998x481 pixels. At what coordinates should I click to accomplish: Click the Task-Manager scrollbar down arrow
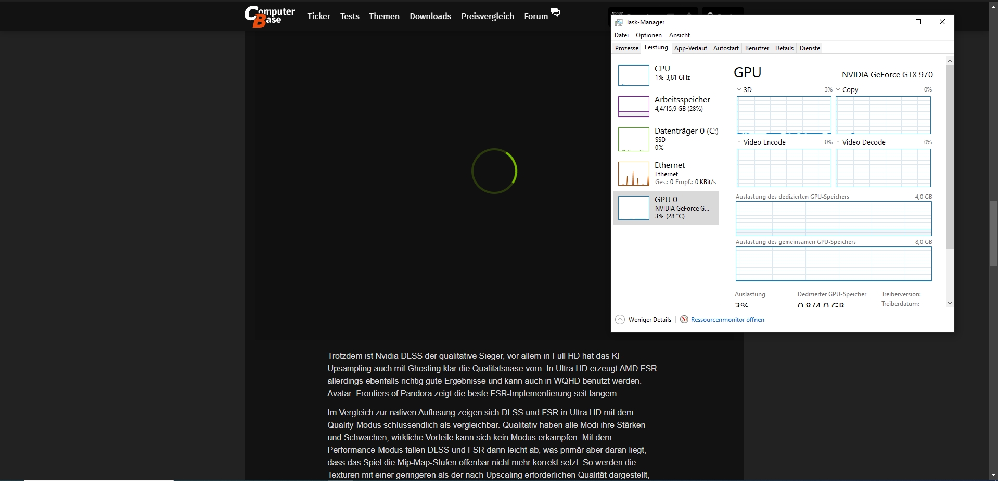click(x=950, y=303)
